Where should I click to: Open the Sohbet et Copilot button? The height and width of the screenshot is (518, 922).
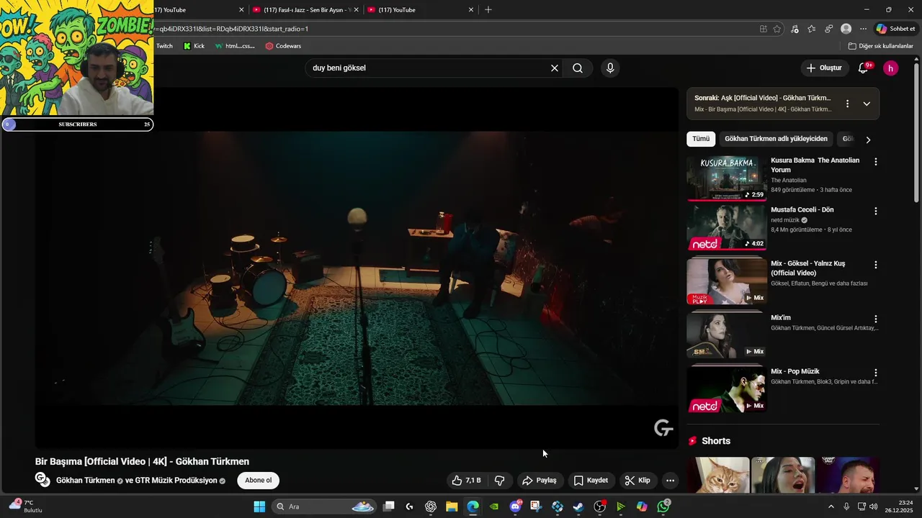point(895,29)
